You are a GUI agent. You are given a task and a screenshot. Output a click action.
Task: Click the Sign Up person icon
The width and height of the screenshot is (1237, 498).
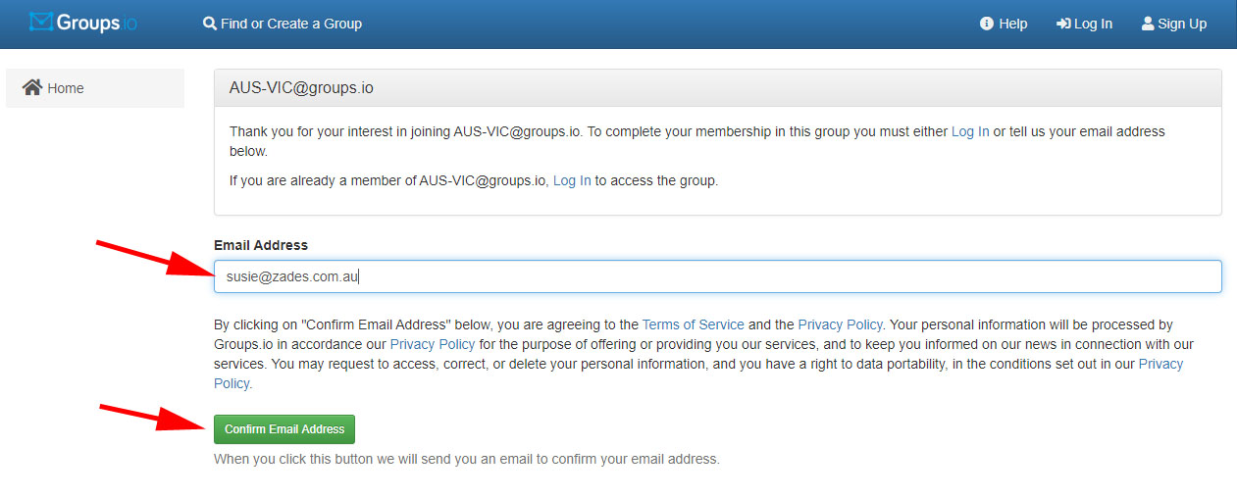click(x=1148, y=24)
